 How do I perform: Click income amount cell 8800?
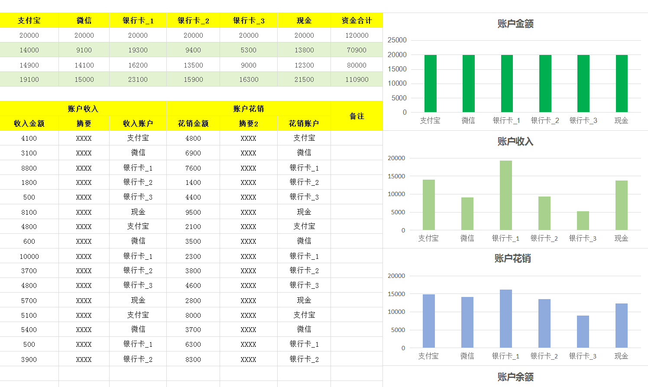pos(29,168)
